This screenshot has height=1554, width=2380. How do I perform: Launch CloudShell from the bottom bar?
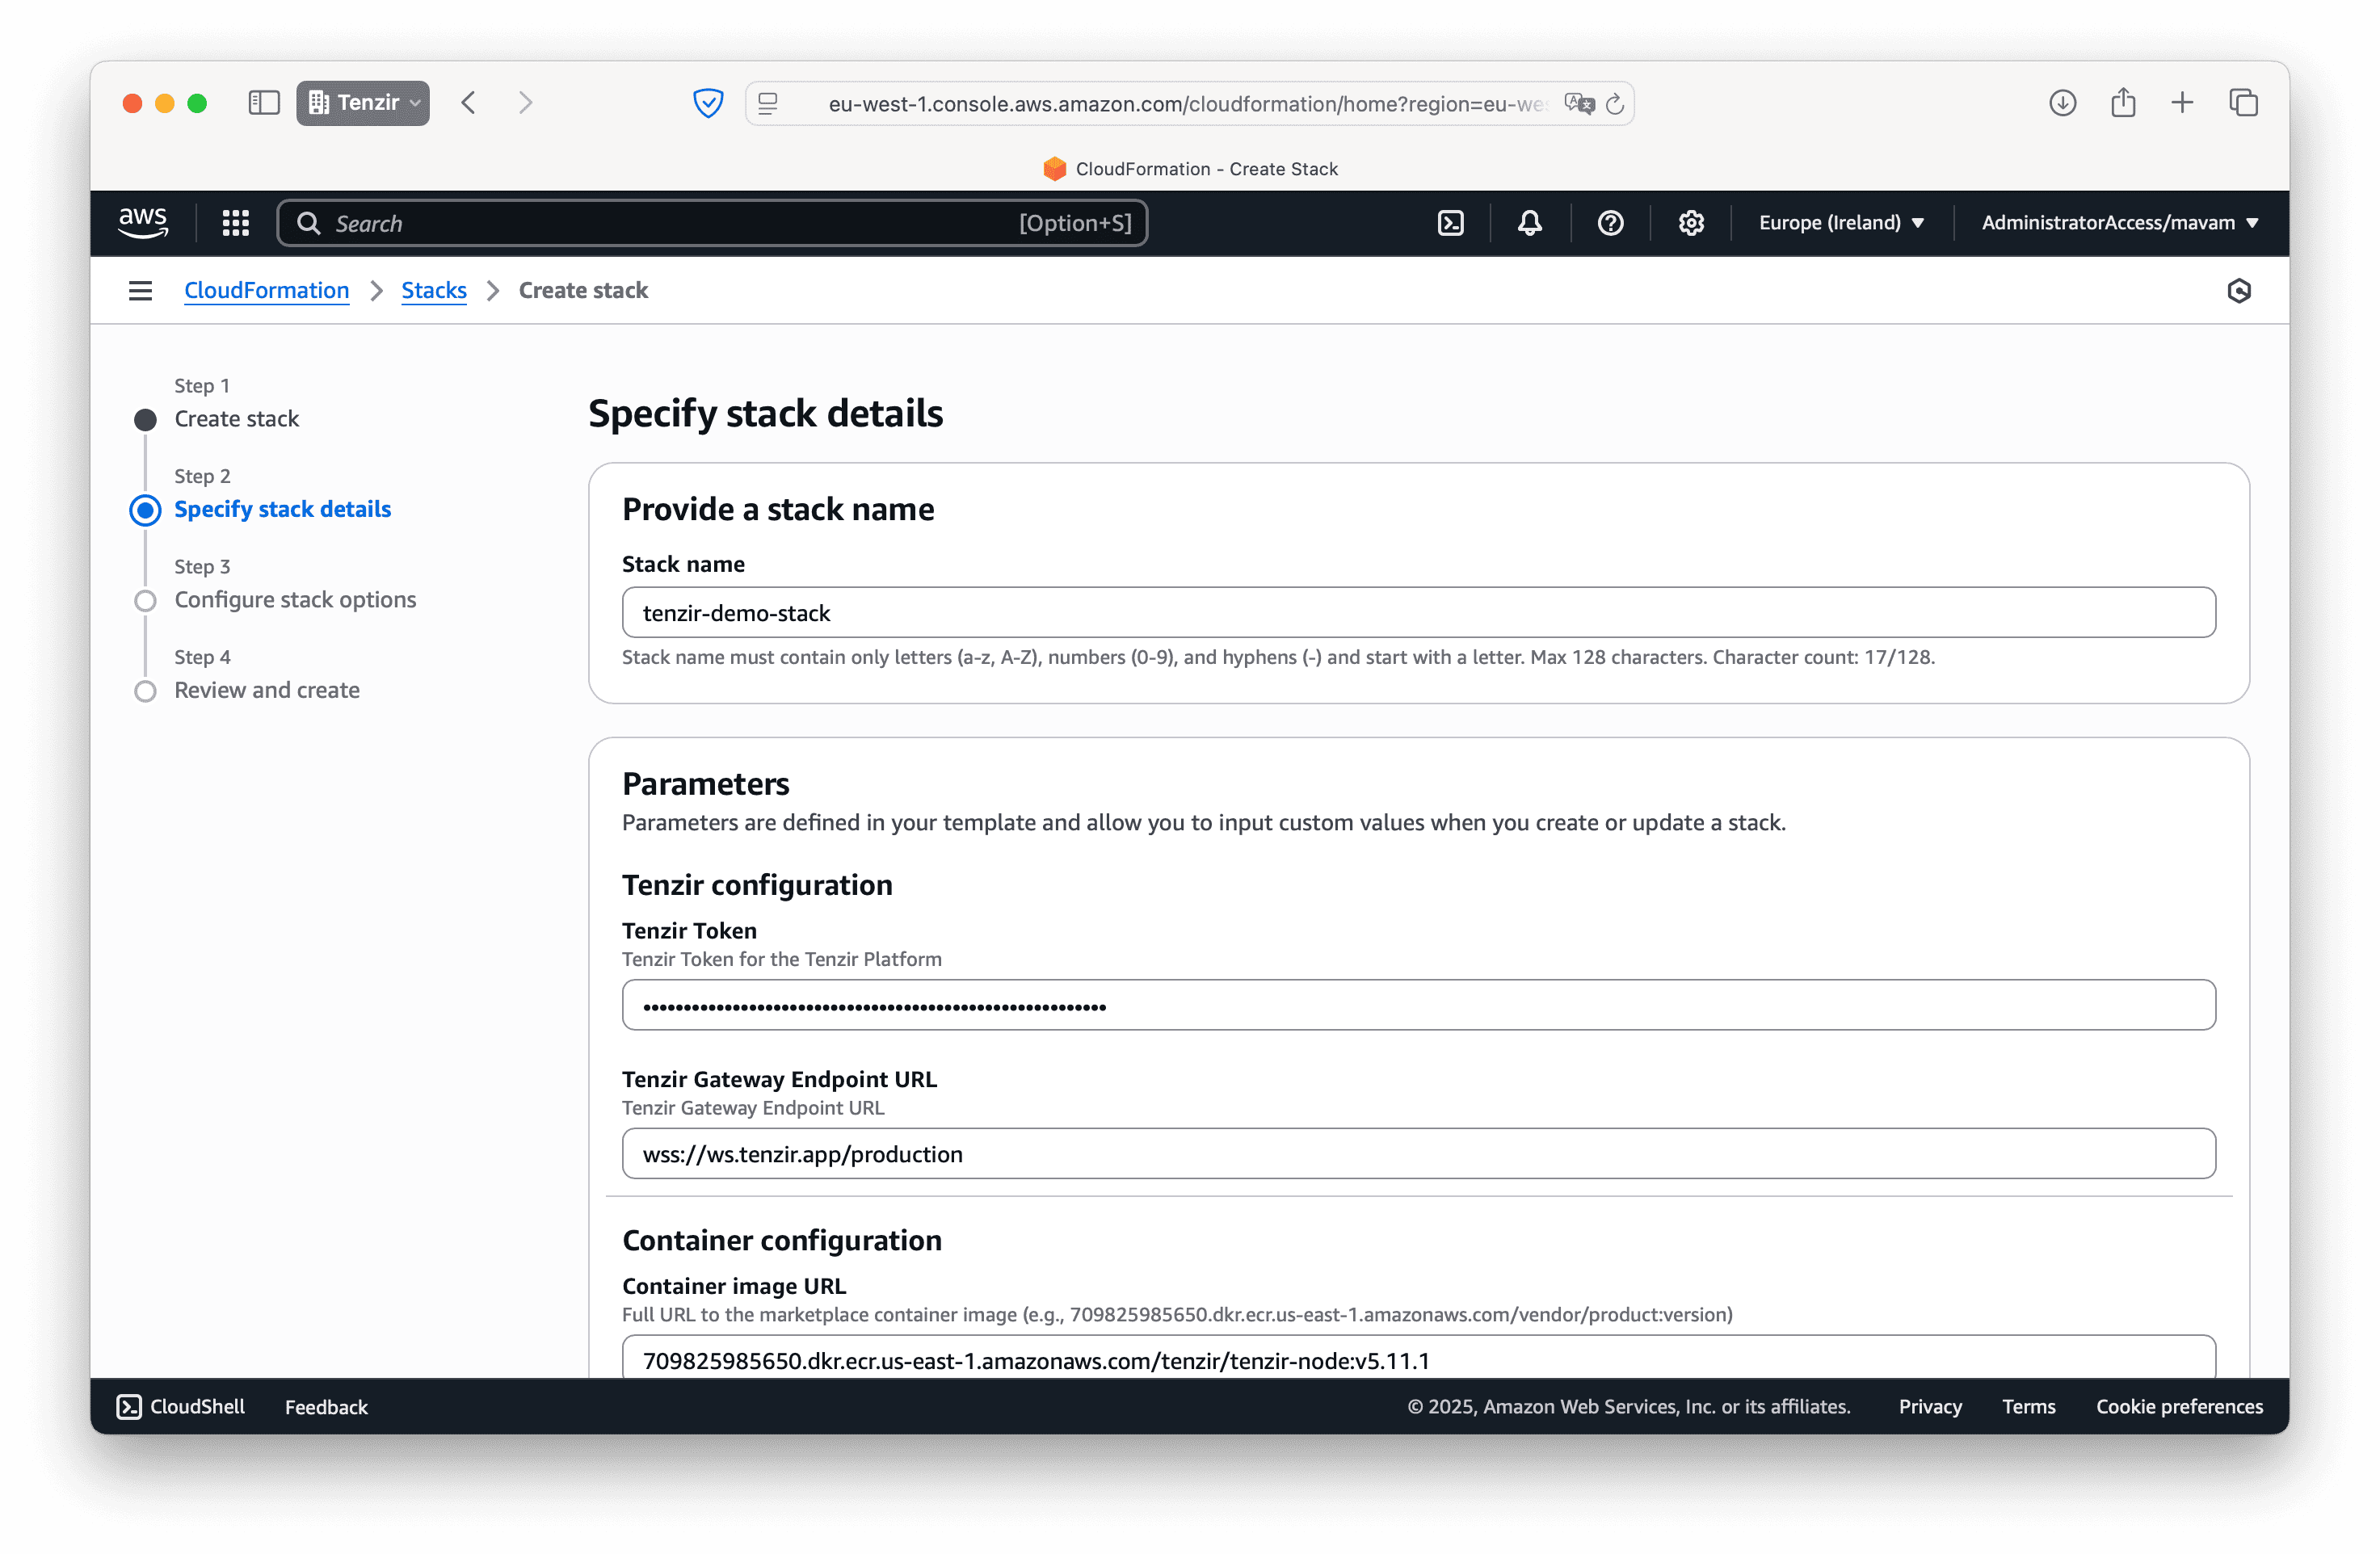click(x=180, y=1406)
